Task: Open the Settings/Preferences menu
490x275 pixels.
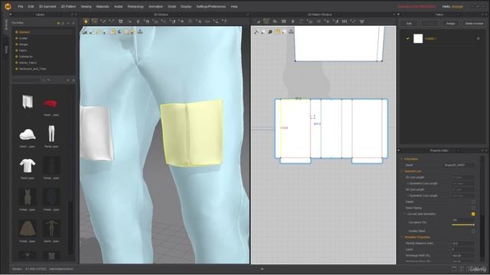Action: pyautogui.click(x=211, y=7)
